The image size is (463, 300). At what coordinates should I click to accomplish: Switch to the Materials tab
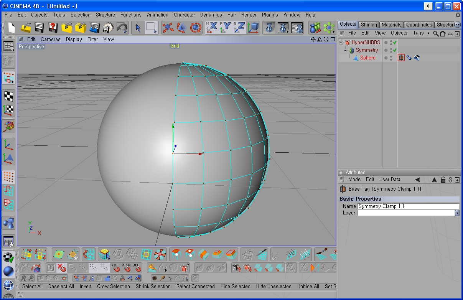(391, 25)
